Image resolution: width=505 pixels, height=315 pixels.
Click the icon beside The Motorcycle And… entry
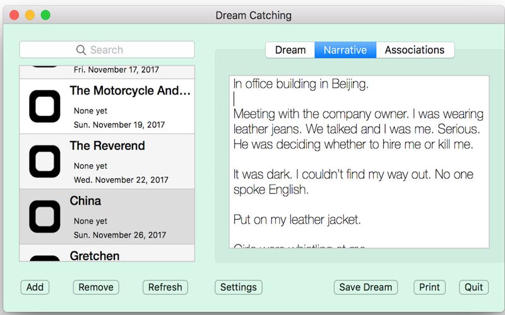click(45, 106)
